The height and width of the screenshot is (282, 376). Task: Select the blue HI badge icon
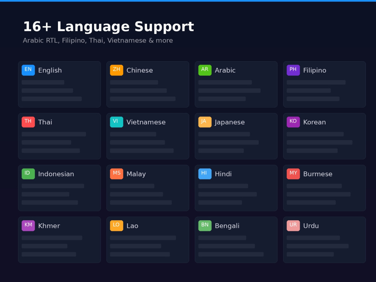tap(205, 174)
